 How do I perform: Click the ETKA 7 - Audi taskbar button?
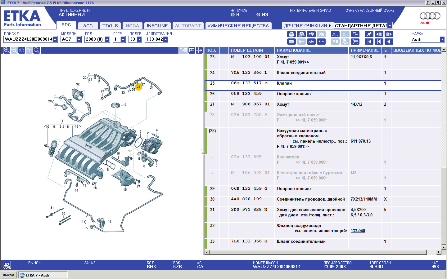pyautogui.click(x=43, y=275)
